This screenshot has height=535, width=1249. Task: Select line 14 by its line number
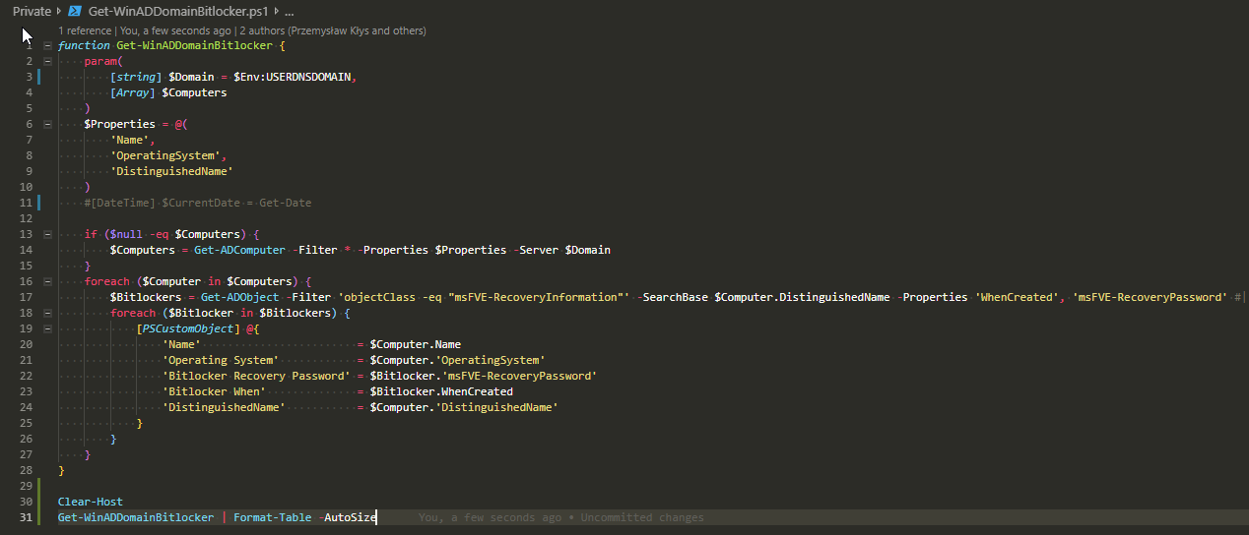pyautogui.click(x=27, y=250)
